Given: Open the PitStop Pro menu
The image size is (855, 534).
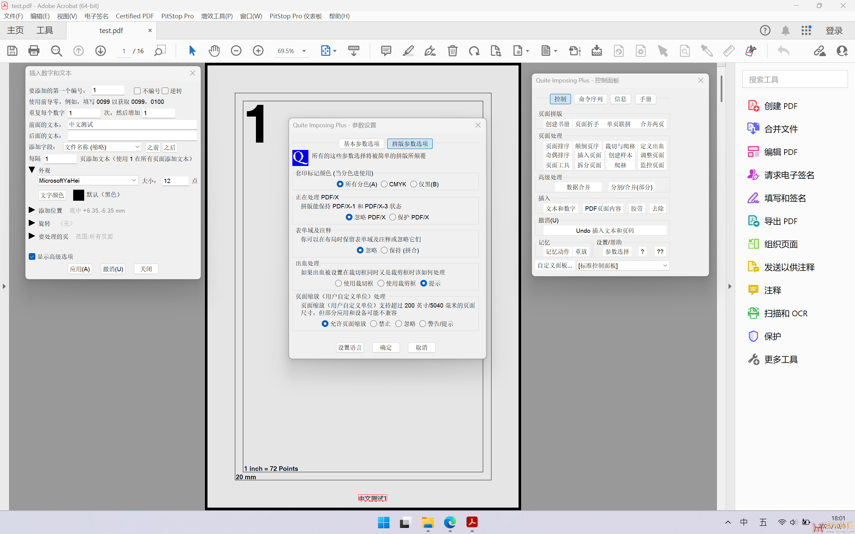Looking at the screenshot, I should (177, 16).
